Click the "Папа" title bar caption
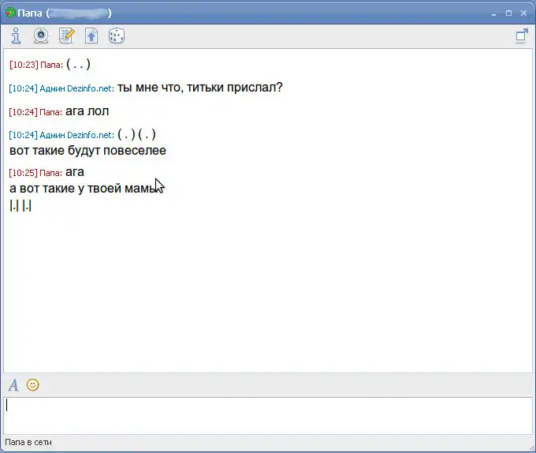 [x=31, y=13]
